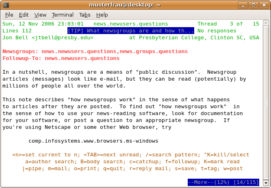
Task: Open the Help menu
Action: point(102,15)
